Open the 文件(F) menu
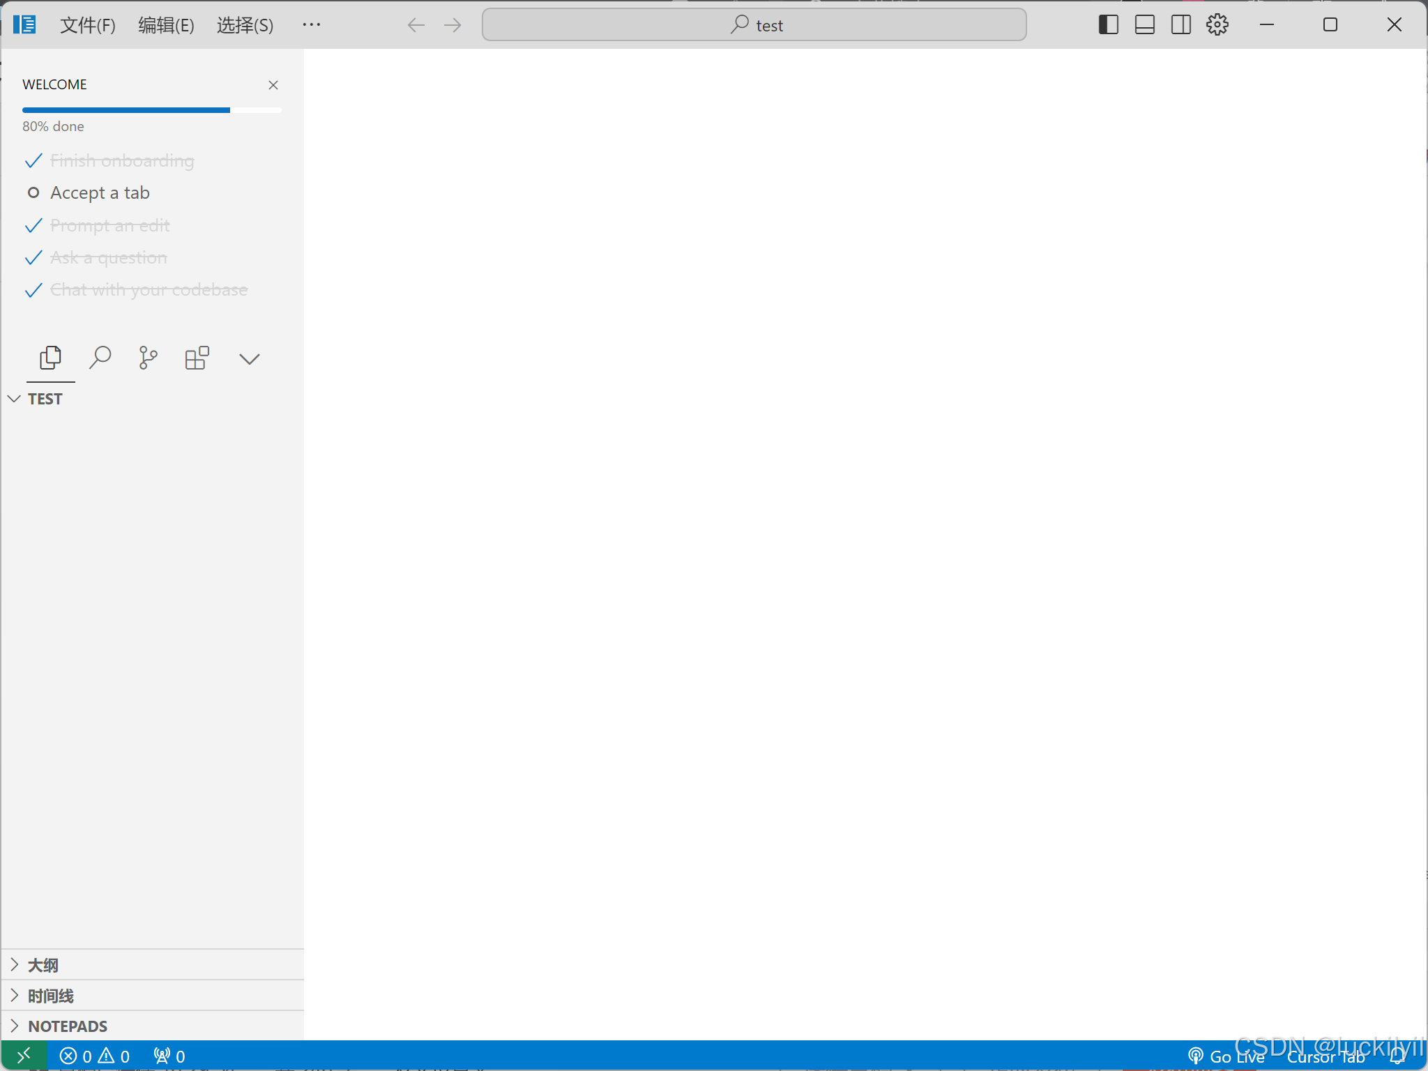 point(87,25)
